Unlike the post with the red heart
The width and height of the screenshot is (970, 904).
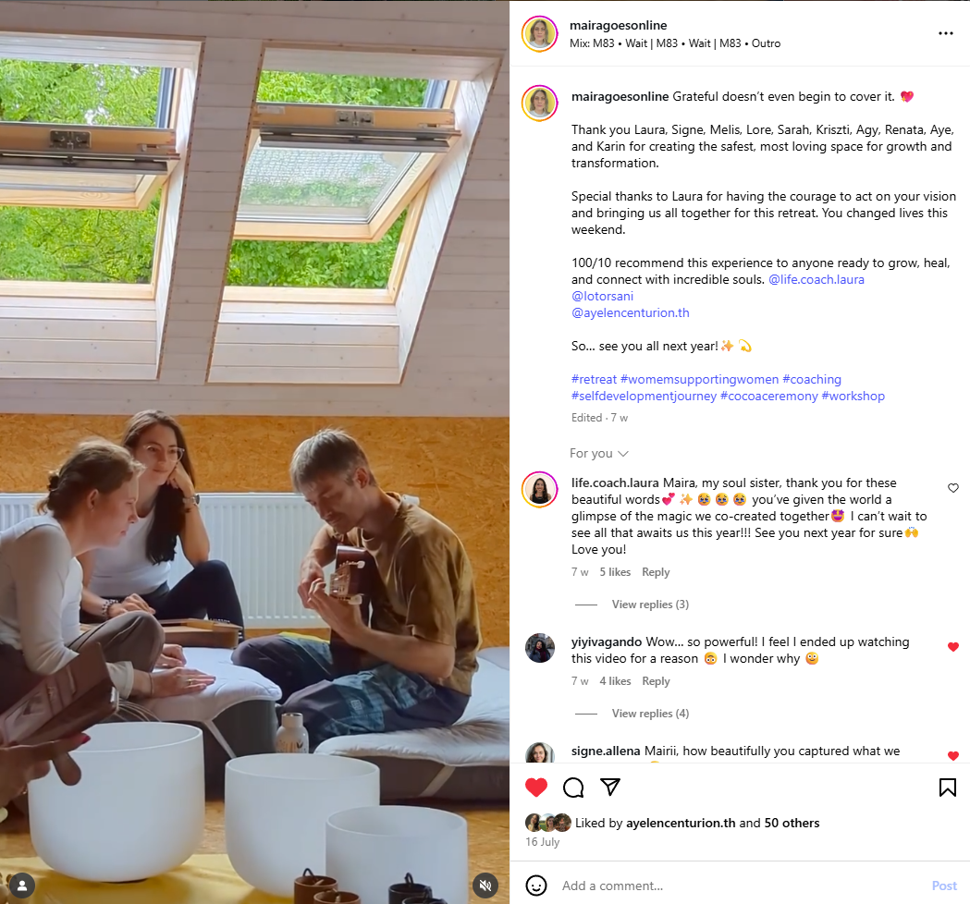pyautogui.click(x=535, y=788)
